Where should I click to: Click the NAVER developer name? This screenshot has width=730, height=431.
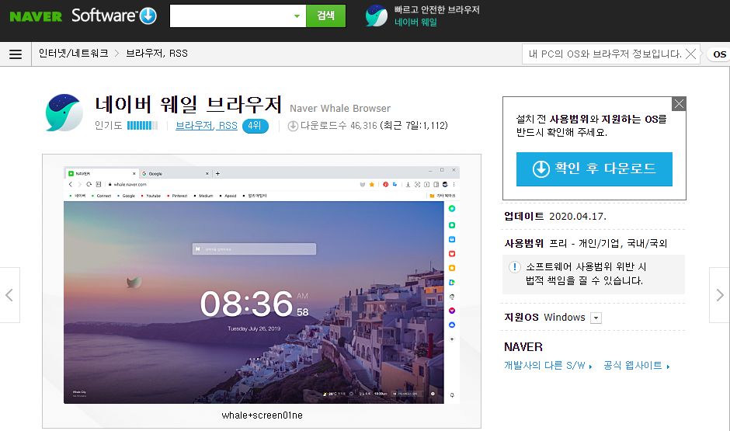pyautogui.click(x=523, y=347)
